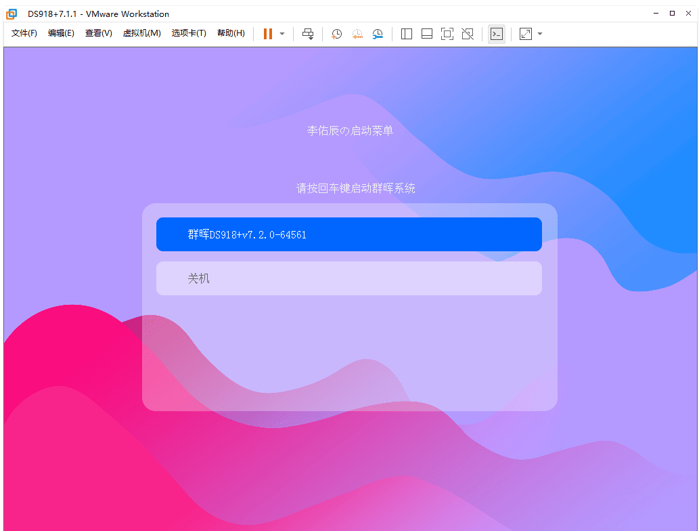Viewport: 699px width, 531px height.
Task: Open the suspend button dropdown arrow
Action: click(282, 34)
